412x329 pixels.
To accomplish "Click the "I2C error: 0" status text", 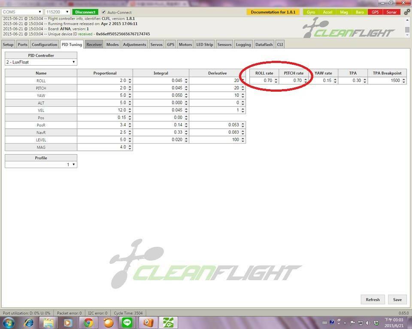I will pos(97,313).
